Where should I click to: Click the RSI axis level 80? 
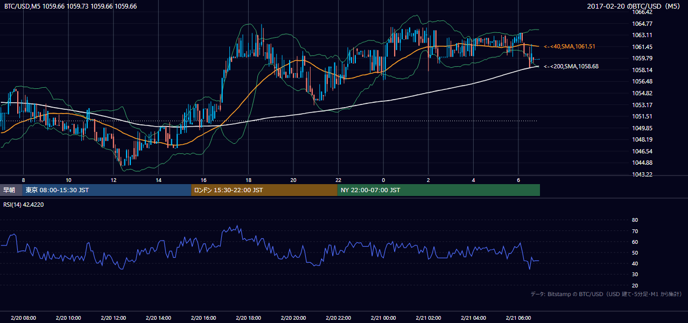coord(635,220)
